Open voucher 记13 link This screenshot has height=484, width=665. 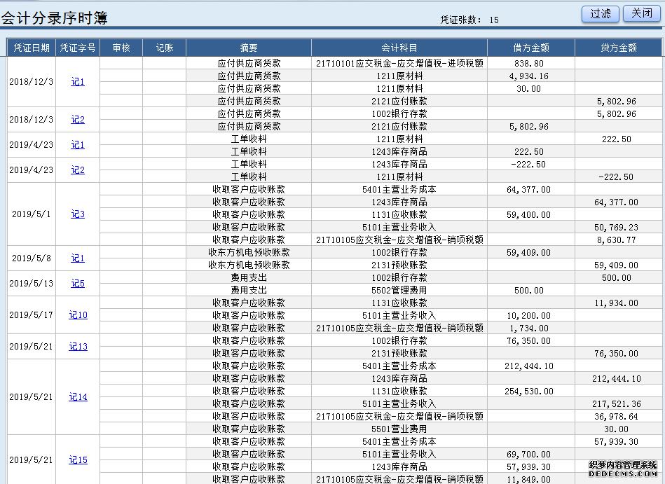[x=78, y=347]
